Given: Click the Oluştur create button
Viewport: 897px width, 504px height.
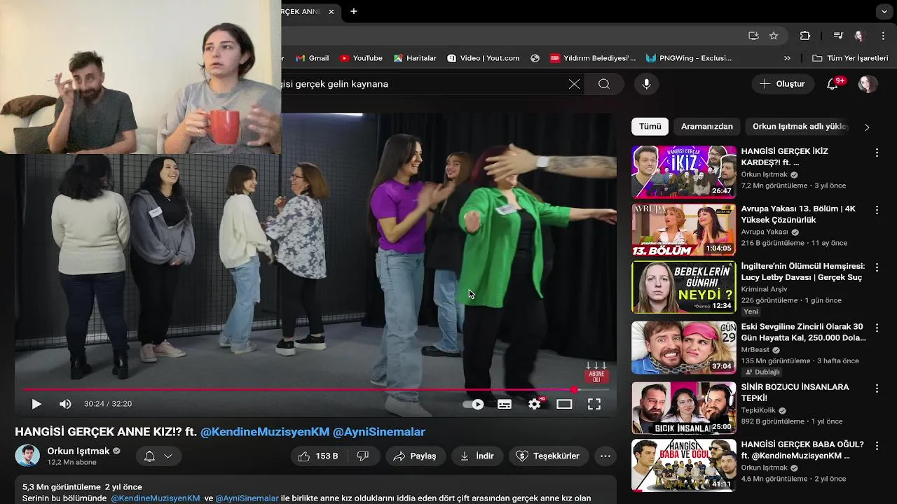Looking at the screenshot, I should (x=782, y=84).
